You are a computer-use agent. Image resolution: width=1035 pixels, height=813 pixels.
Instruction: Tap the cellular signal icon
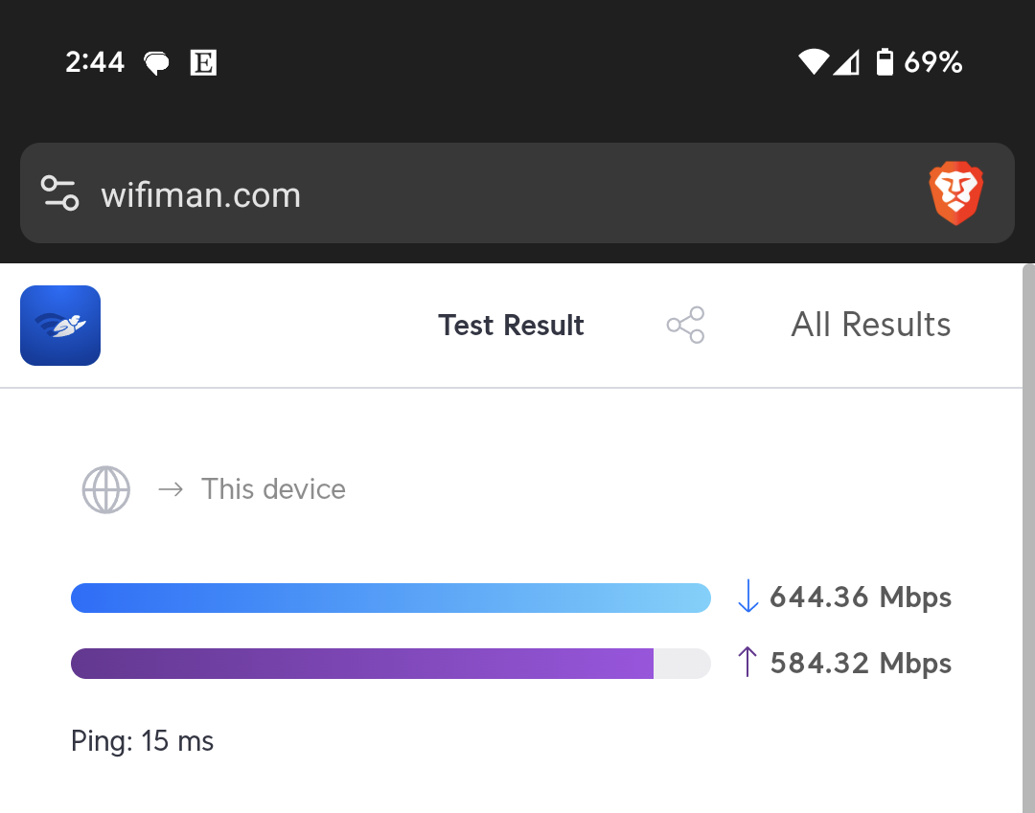pos(846,62)
